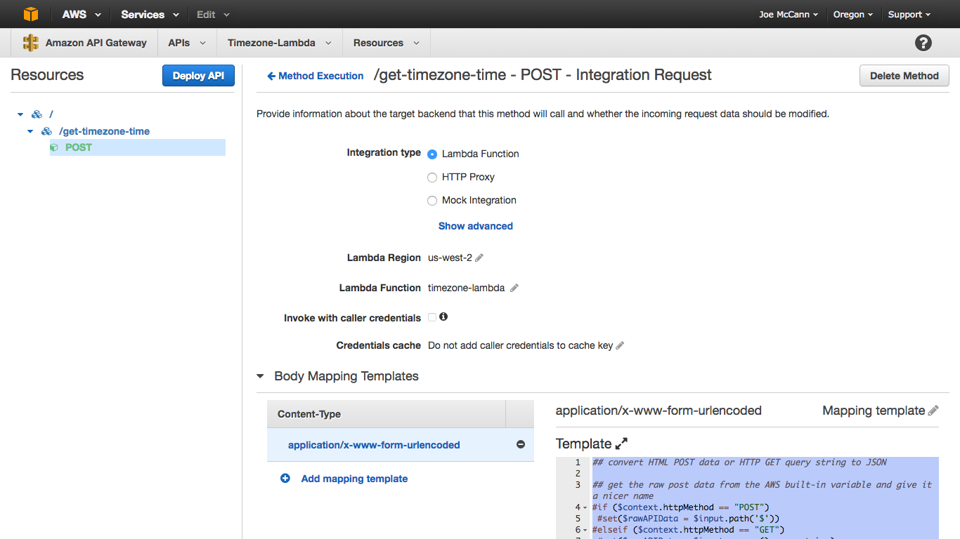Go back to Method Execution

tap(316, 76)
